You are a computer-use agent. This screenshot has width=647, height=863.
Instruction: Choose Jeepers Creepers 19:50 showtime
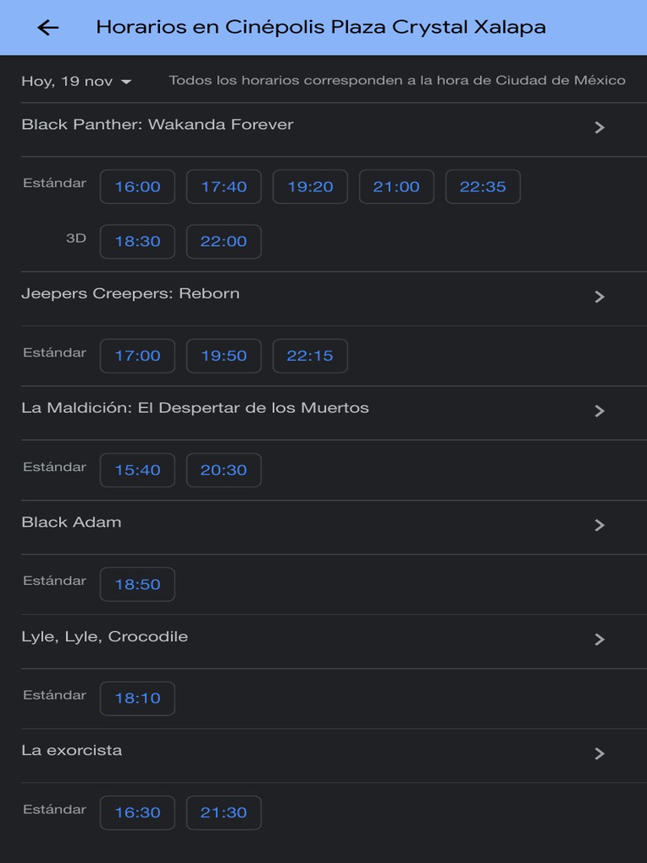[223, 356]
